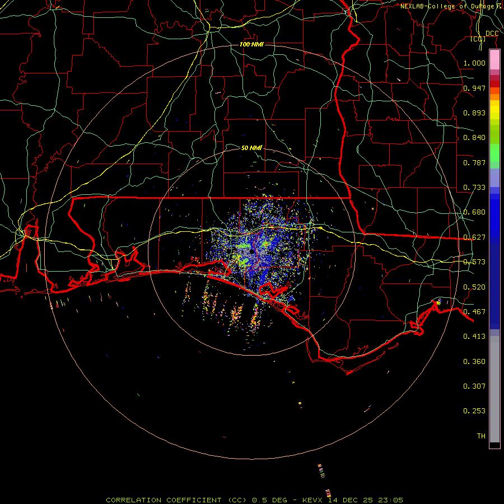The image size is (504, 504).
Task: Click the 14 DEC 25 date text
Action: click(351, 500)
